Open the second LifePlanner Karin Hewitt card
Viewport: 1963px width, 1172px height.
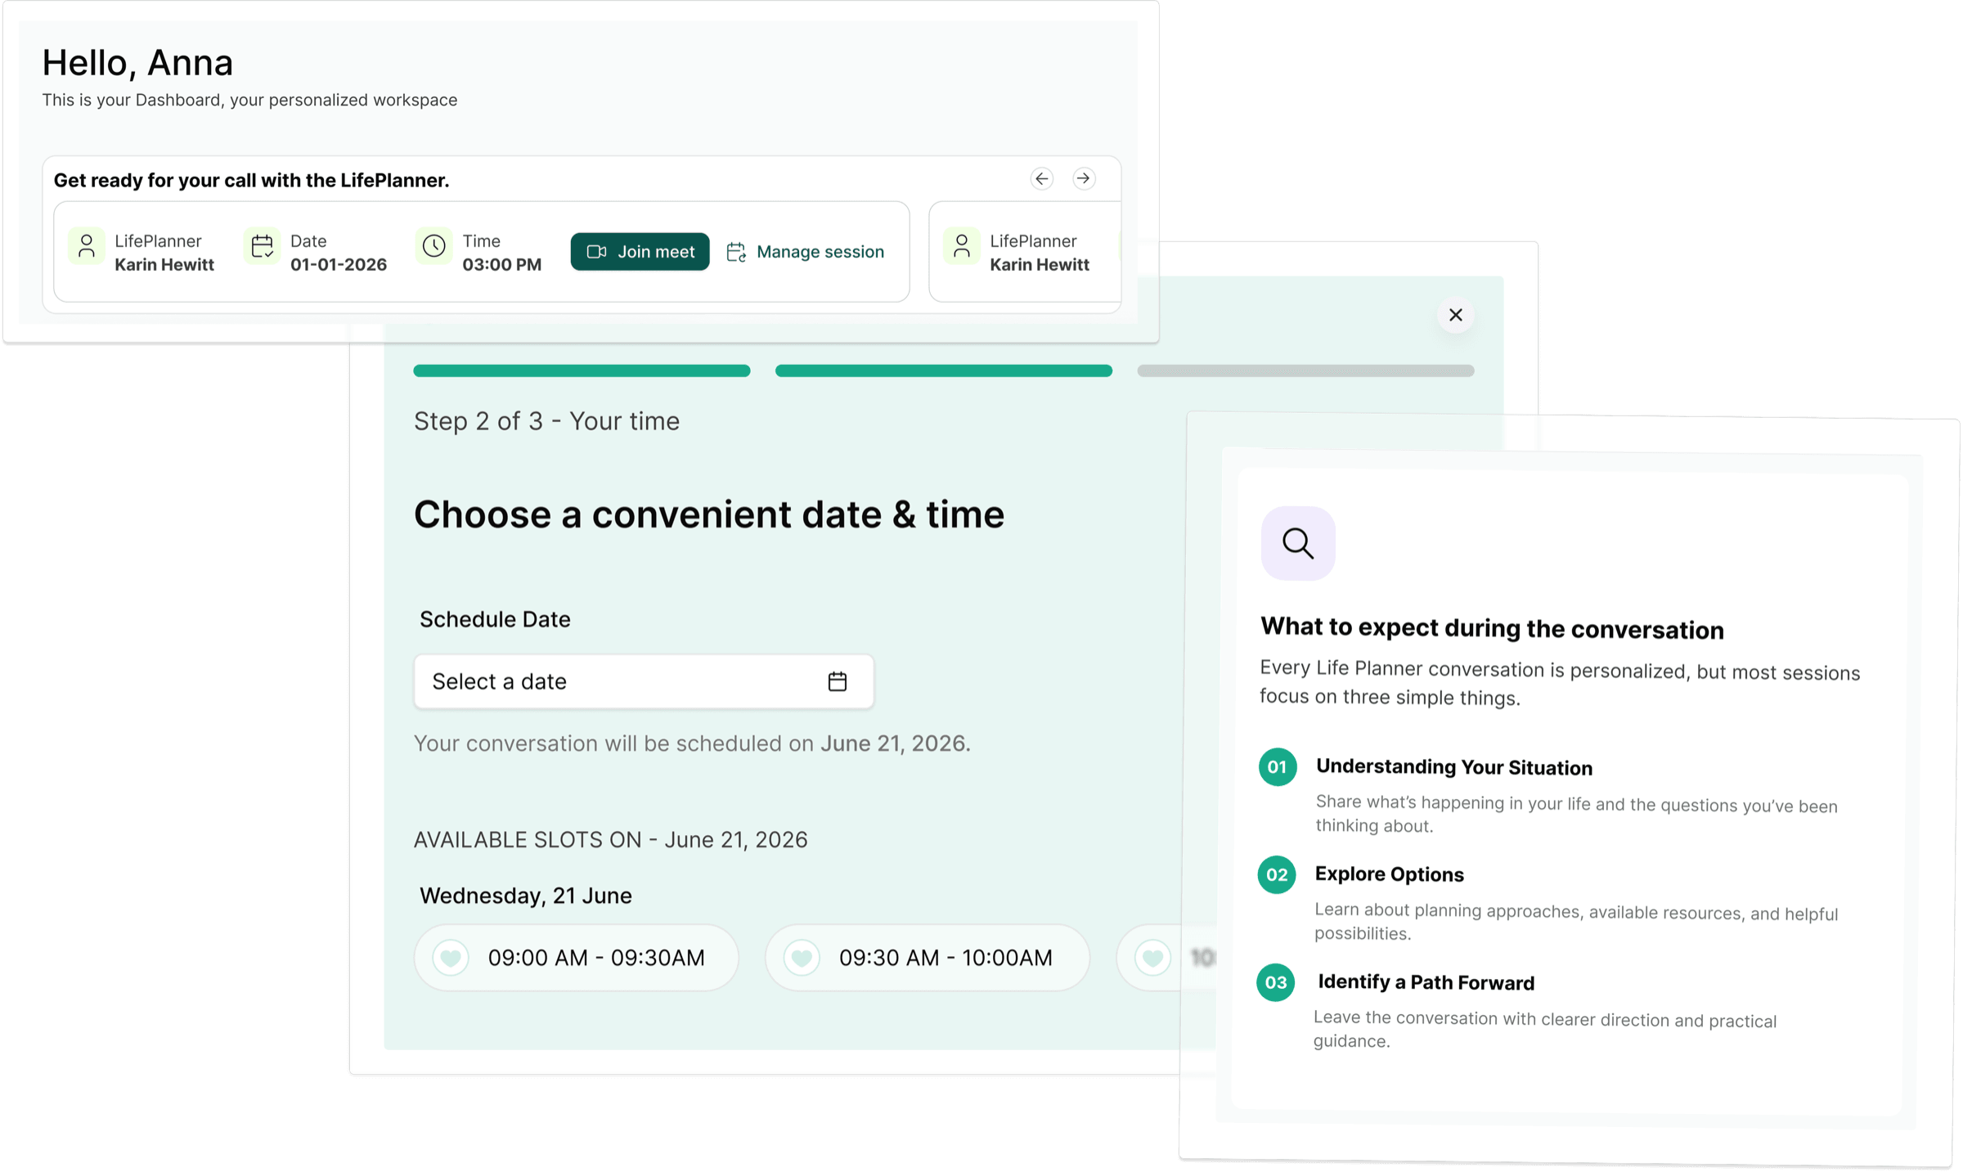tap(1025, 252)
